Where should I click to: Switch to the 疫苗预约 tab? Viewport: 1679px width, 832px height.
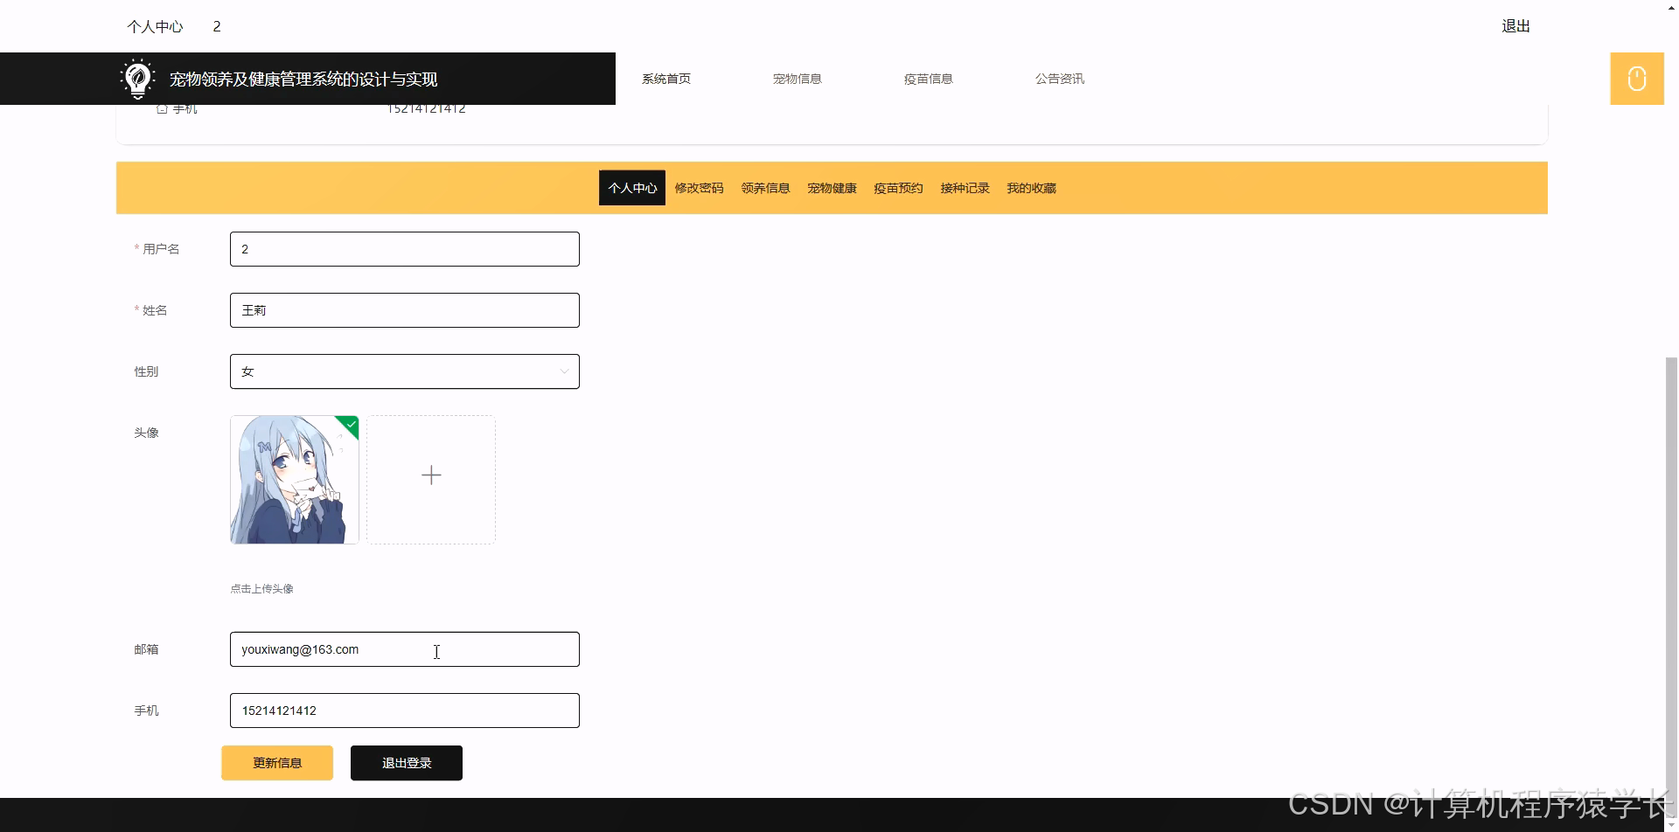coord(898,188)
